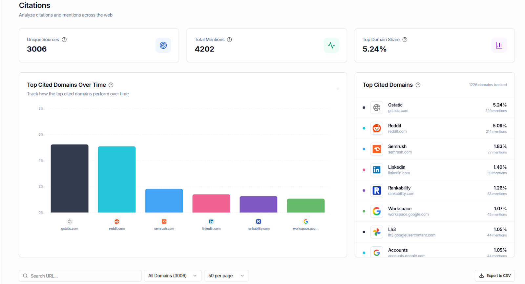Click the Semrush logo in domain list
This screenshot has width=525, height=284.
[377, 149]
